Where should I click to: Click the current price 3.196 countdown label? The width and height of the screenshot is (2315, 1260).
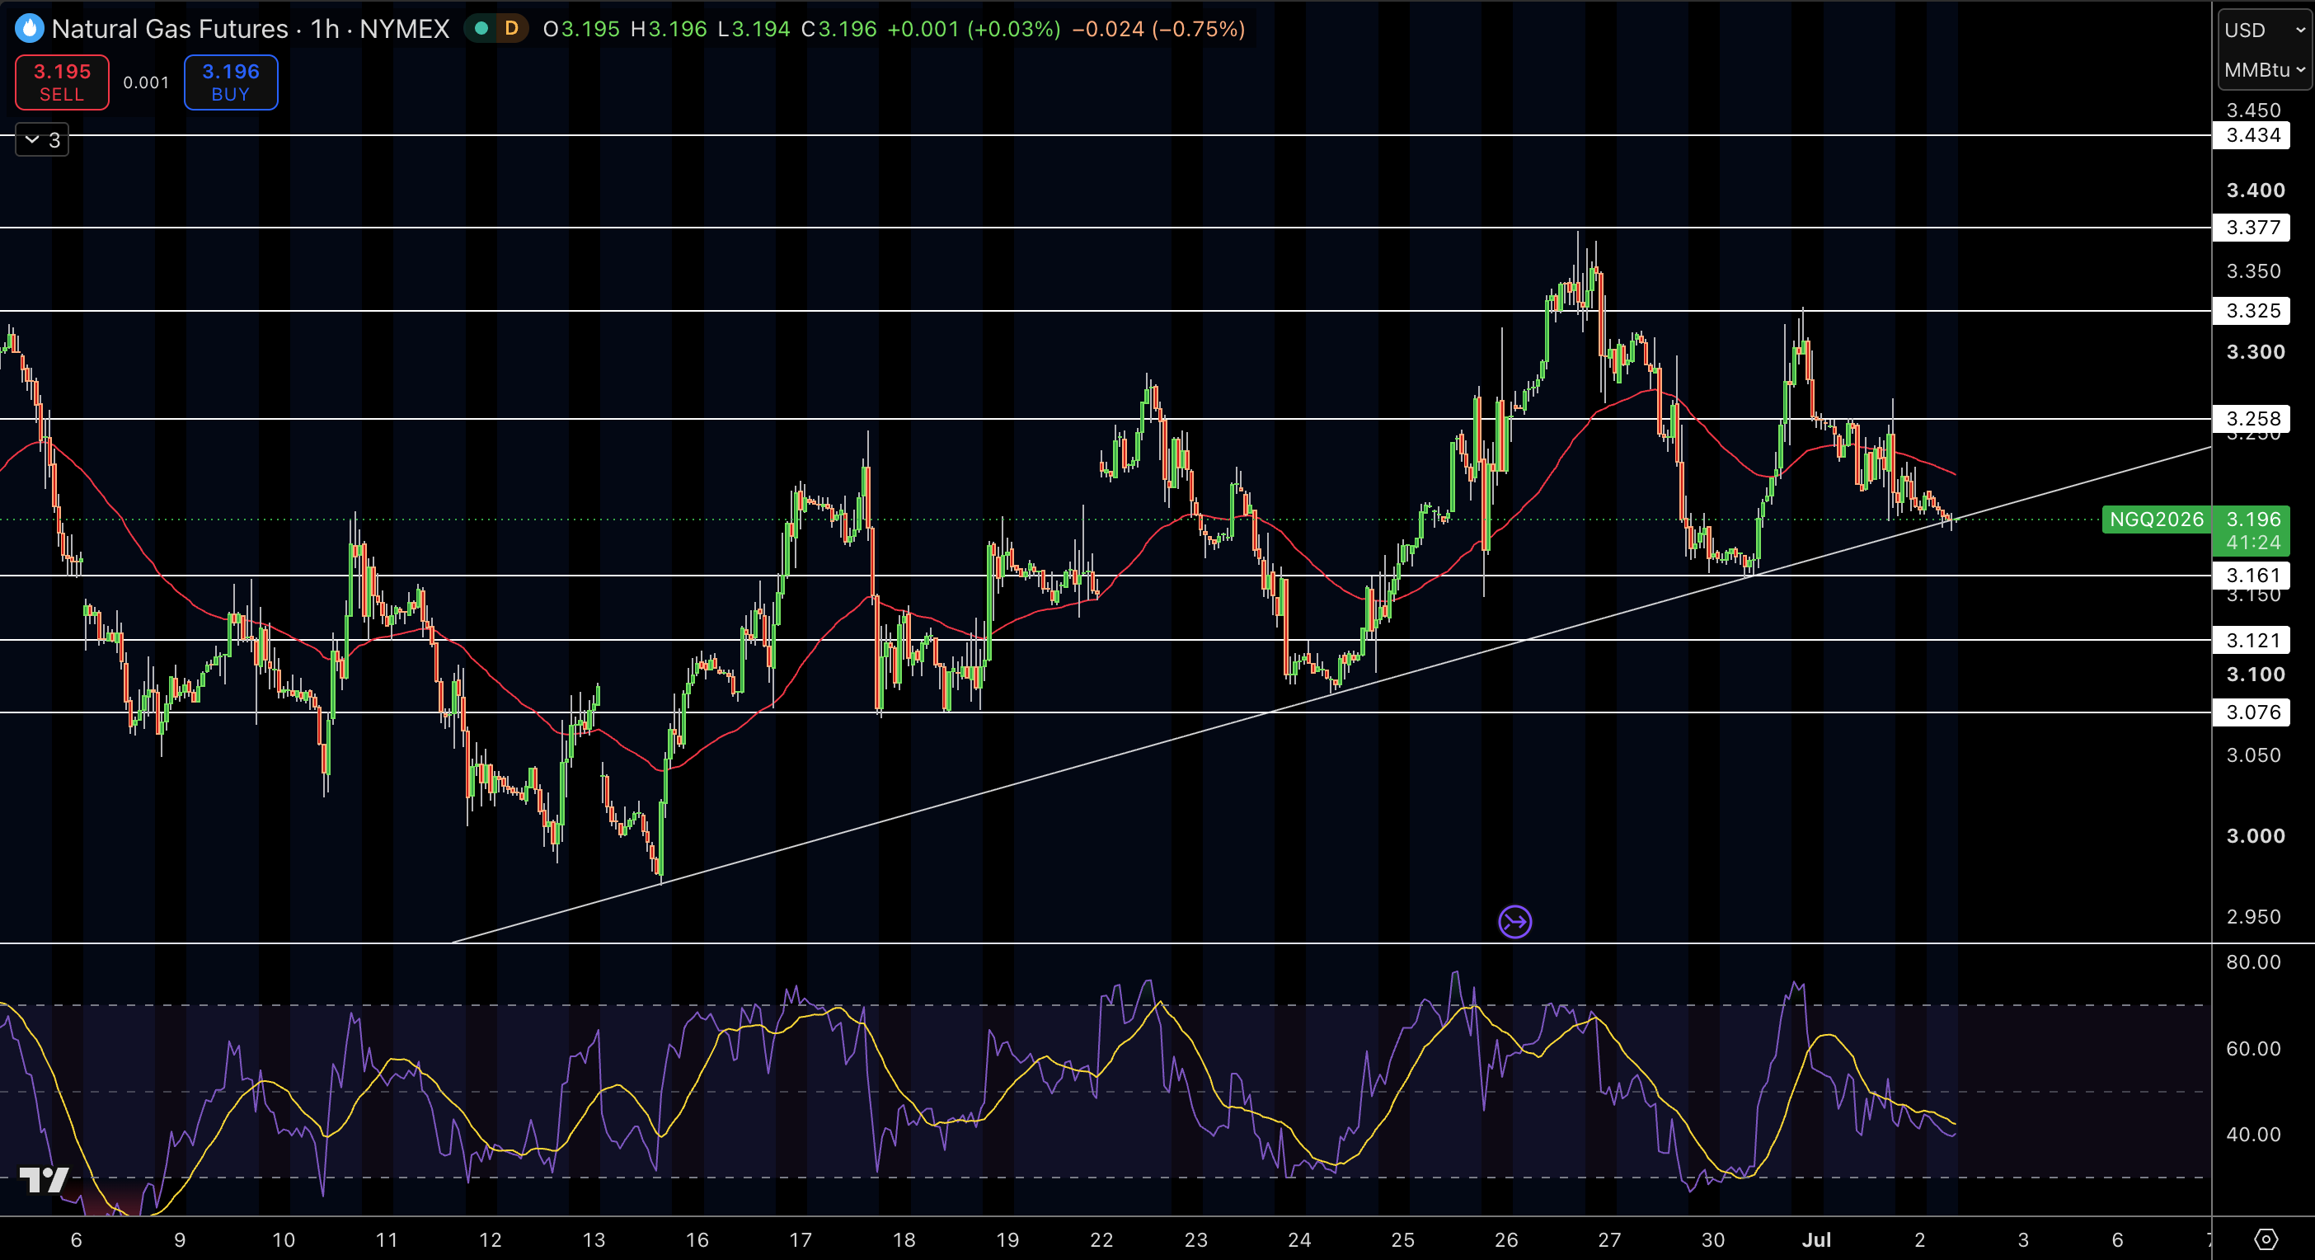(2252, 531)
